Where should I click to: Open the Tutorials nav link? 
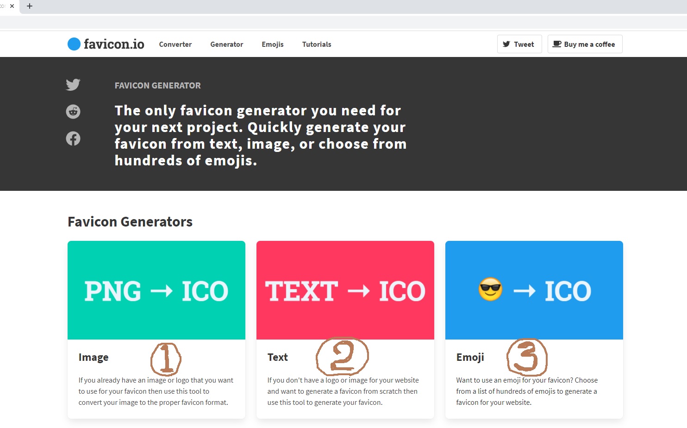tap(317, 44)
